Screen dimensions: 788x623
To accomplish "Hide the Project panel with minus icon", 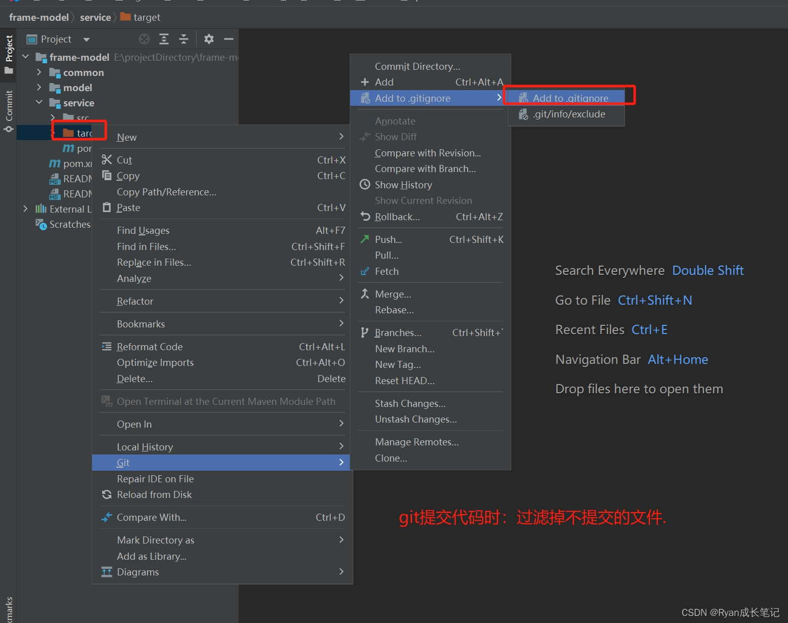I will [x=229, y=39].
